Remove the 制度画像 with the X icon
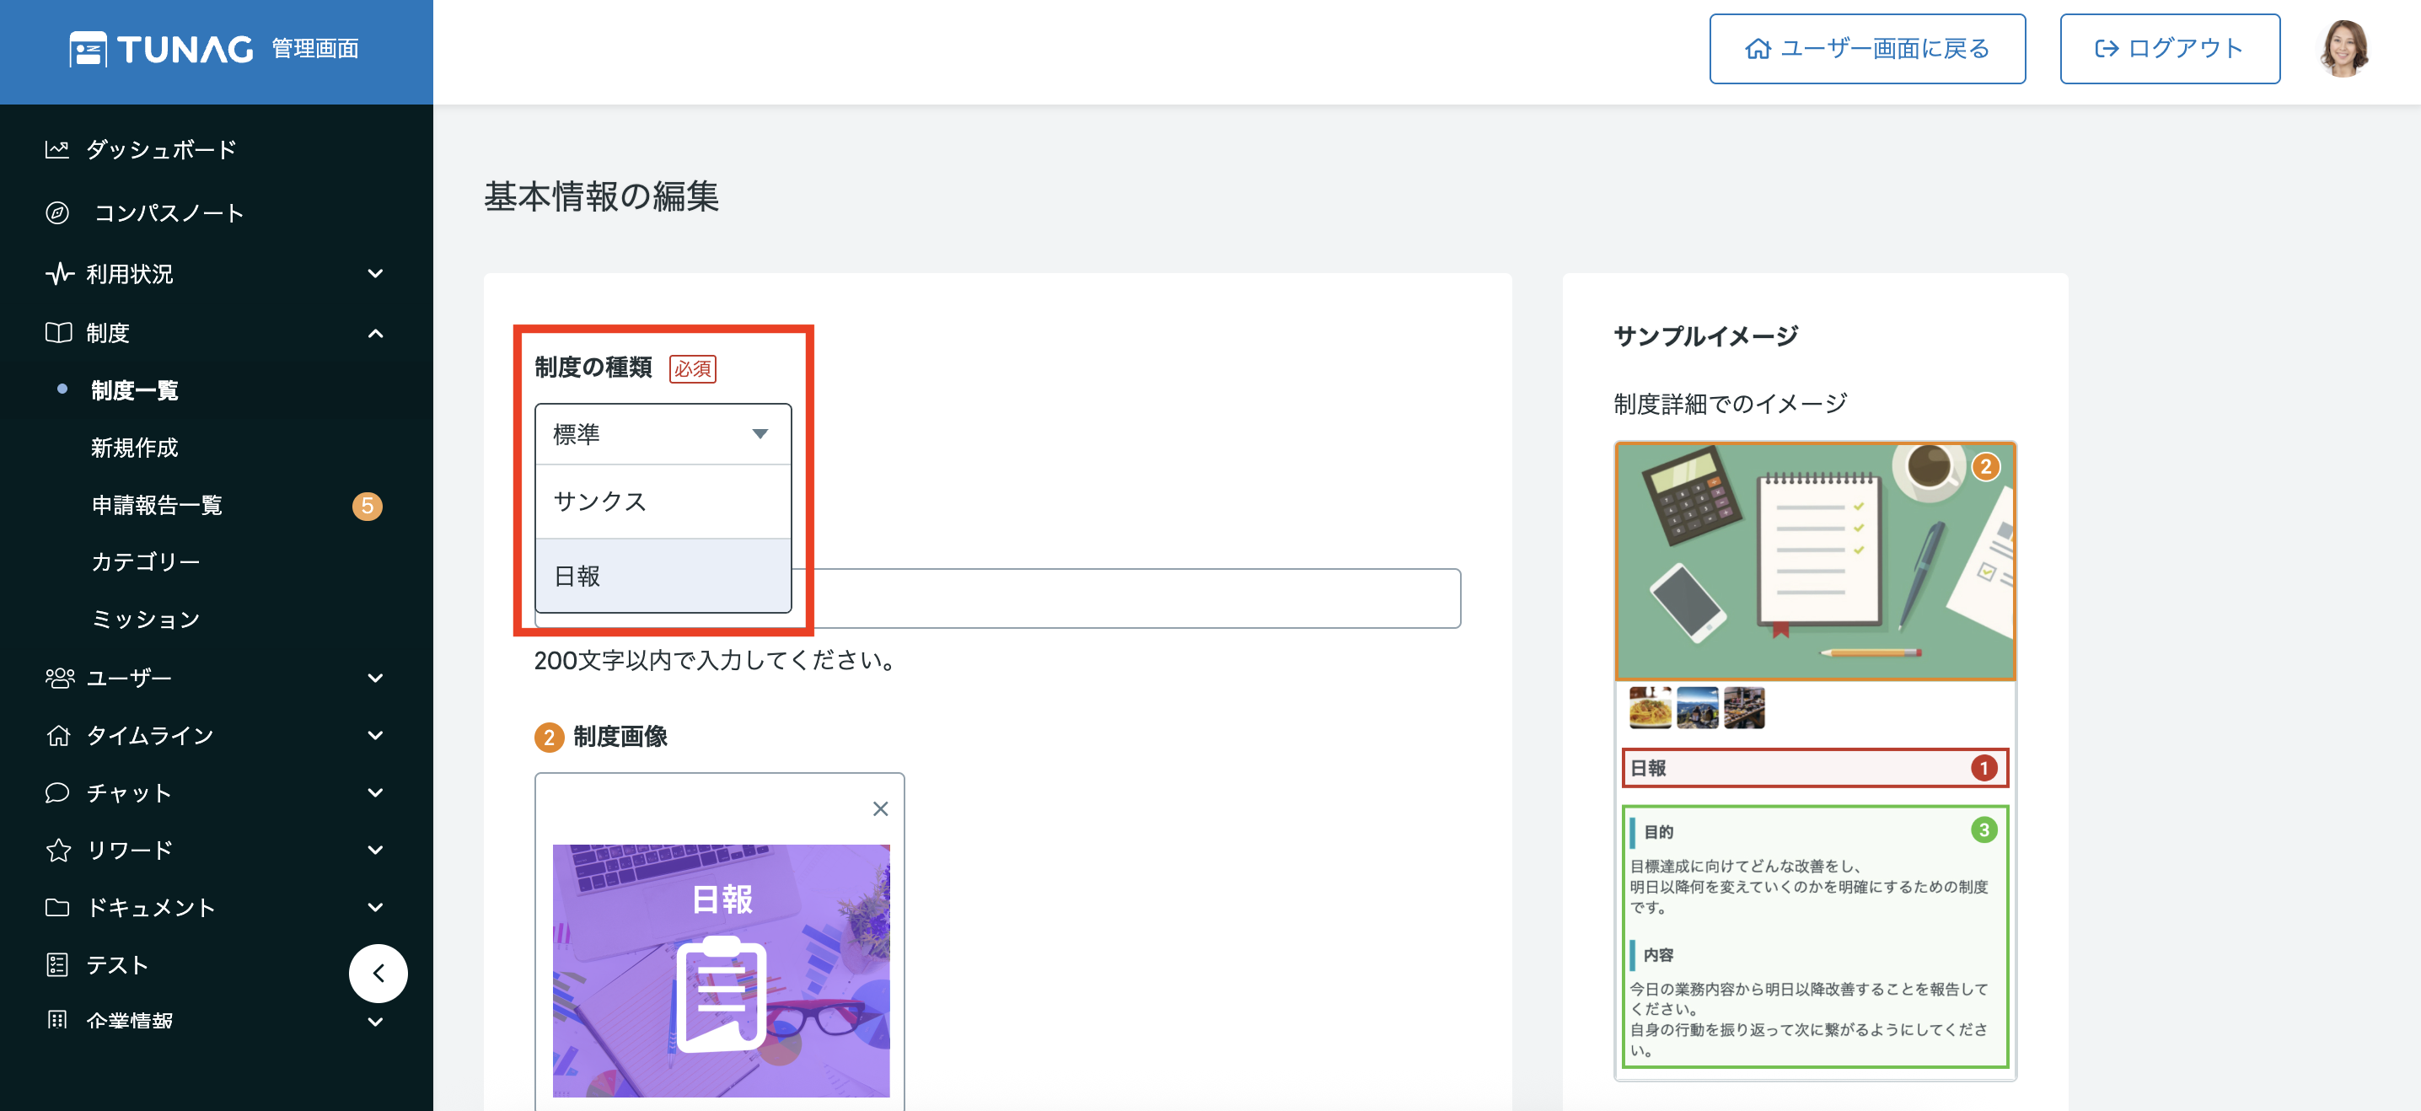2421x1111 pixels. click(x=881, y=809)
